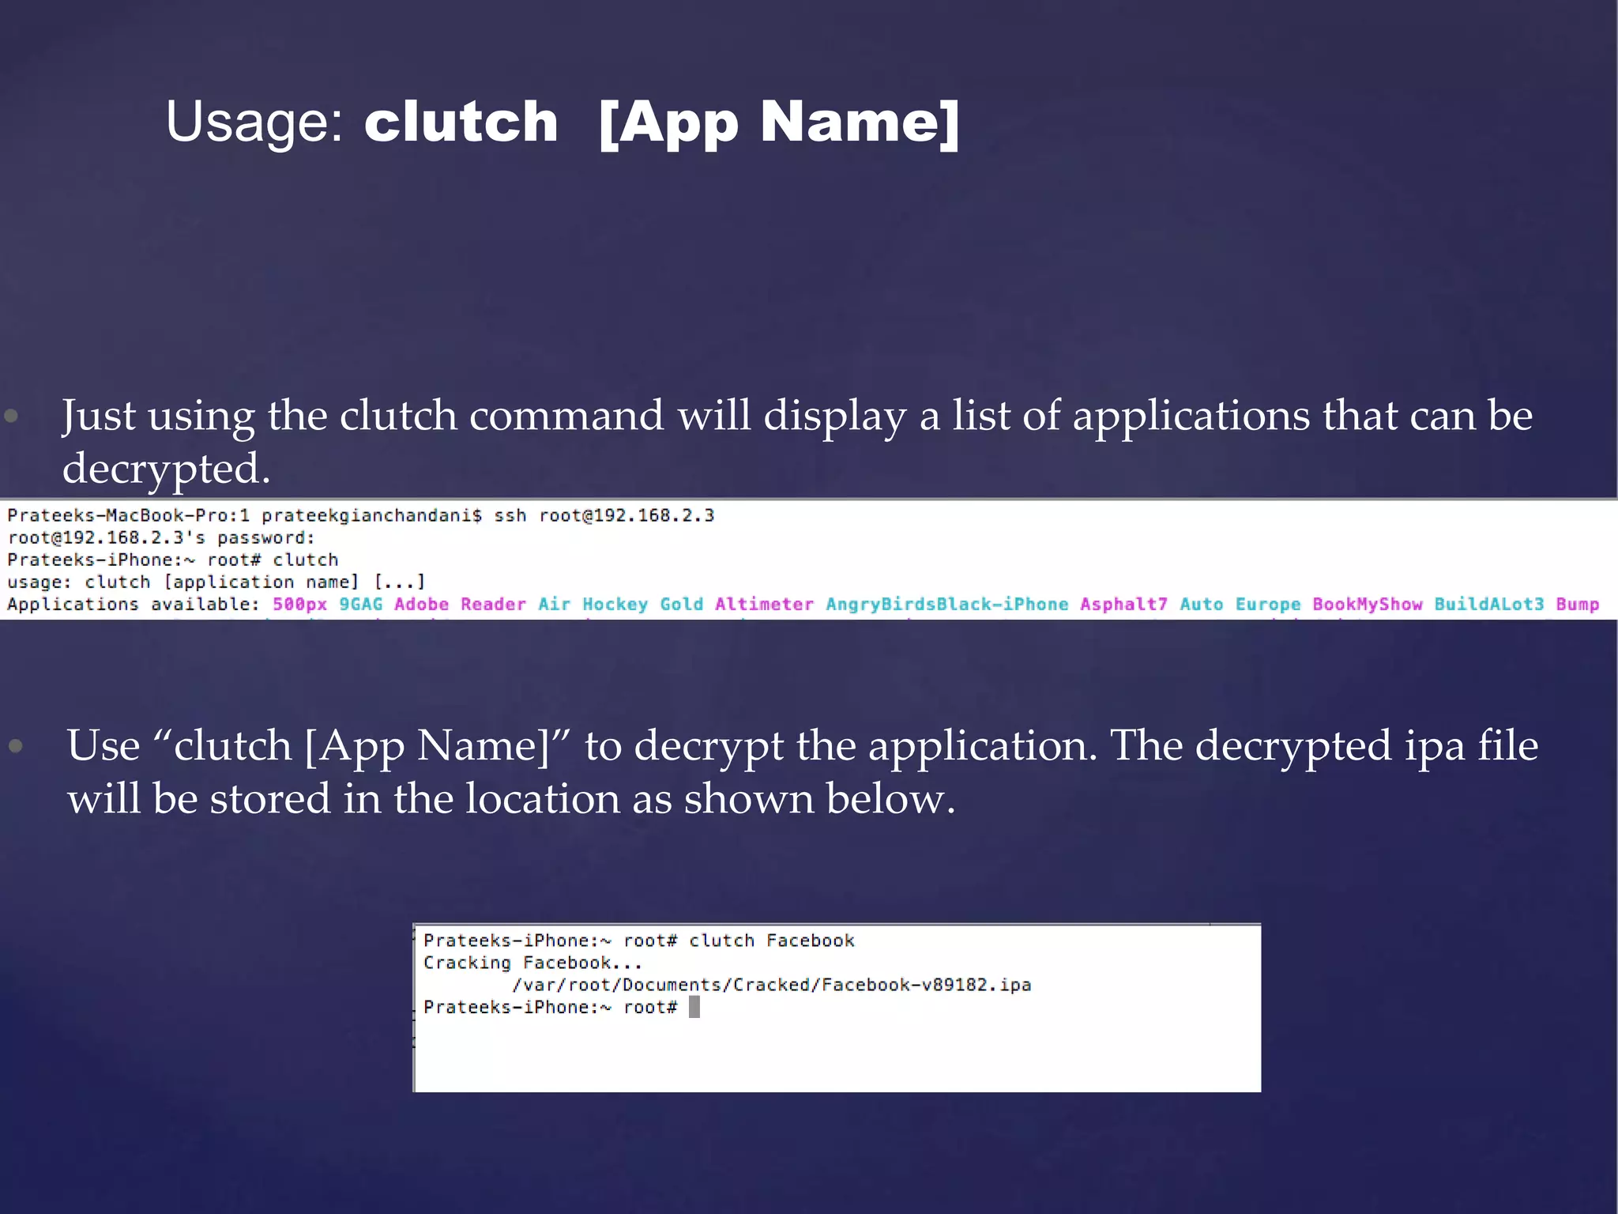
Task: Click the terminal cursor block after final root#
Action: pyautogui.click(x=694, y=1007)
